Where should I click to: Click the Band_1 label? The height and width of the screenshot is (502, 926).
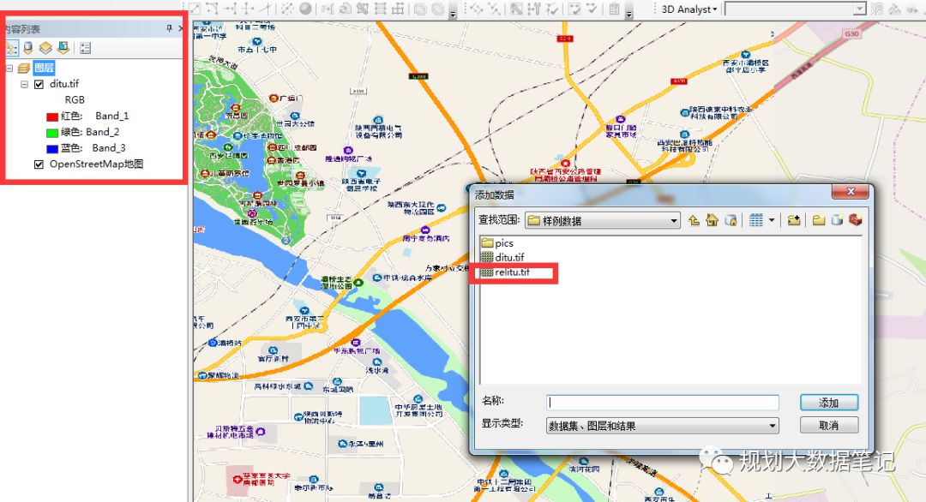tap(112, 116)
